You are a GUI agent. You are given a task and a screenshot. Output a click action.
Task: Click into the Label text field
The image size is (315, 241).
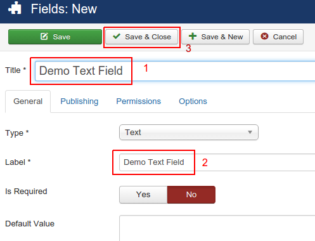click(x=217, y=162)
